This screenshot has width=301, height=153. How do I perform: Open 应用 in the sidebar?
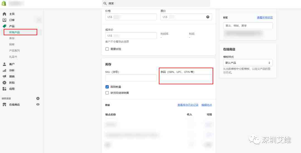(x=12, y=89)
